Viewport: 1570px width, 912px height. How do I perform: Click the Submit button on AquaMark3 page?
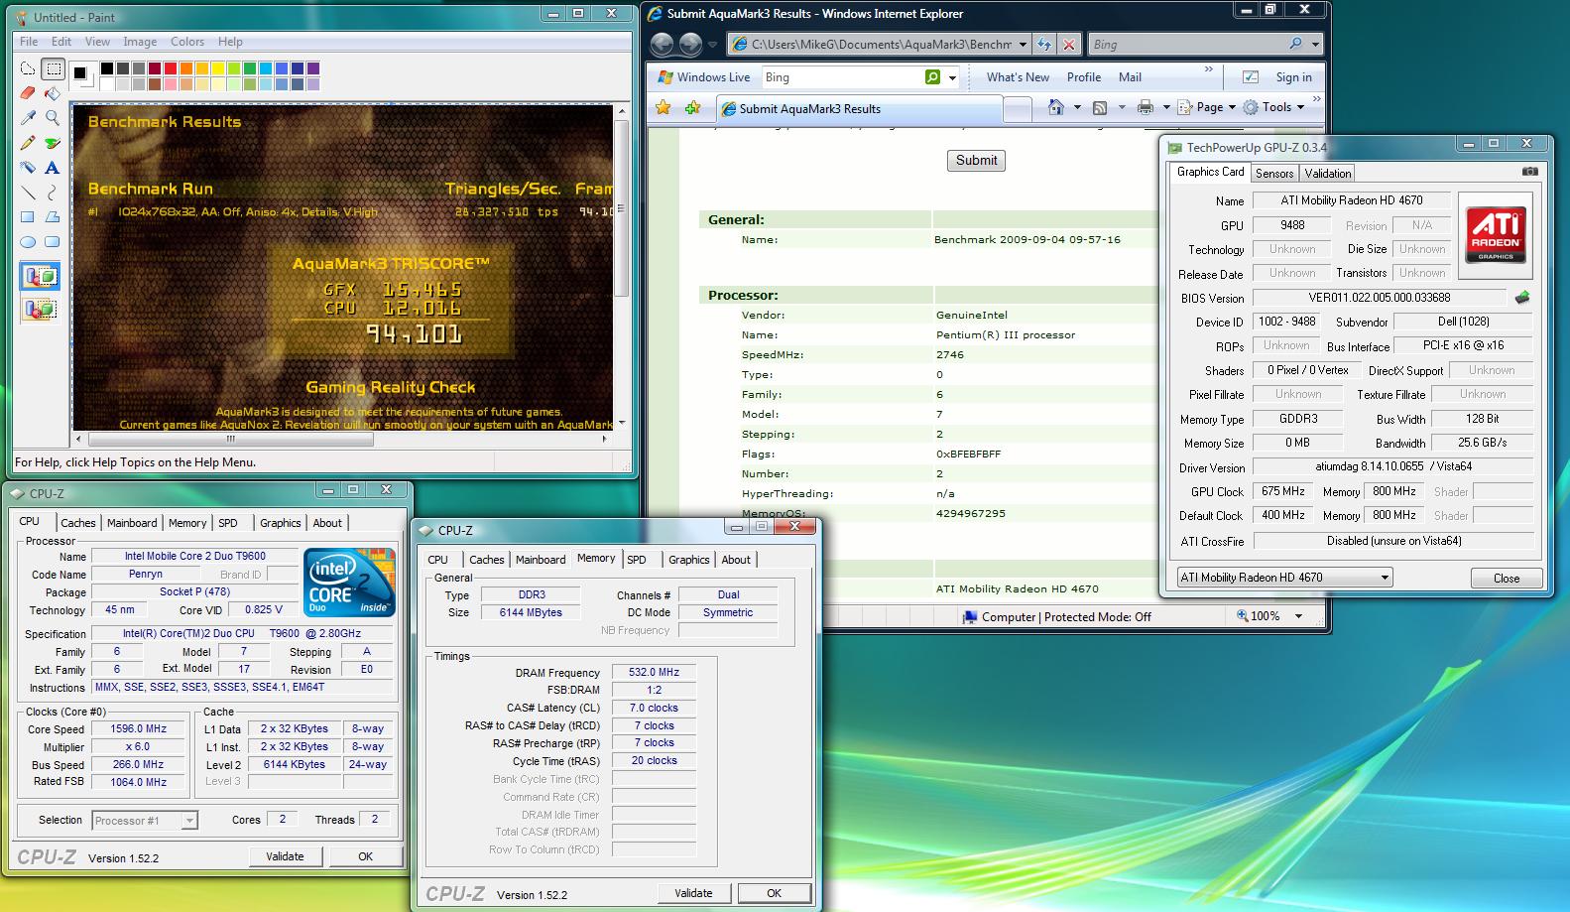coord(977,160)
